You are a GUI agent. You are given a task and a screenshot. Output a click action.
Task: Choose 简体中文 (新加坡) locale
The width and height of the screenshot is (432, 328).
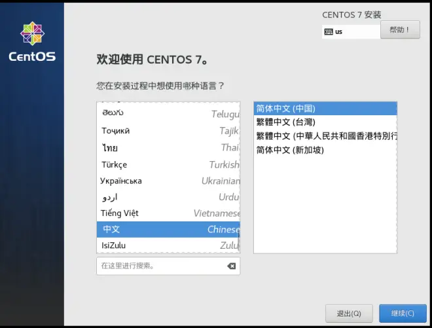coord(325,150)
